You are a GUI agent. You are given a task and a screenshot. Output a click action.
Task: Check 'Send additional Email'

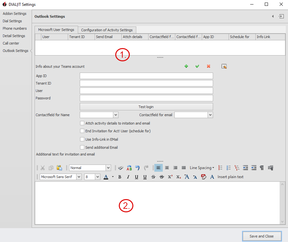point(82,147)
